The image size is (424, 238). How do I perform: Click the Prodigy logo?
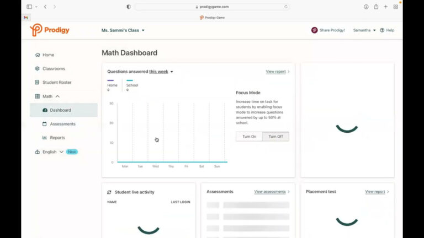pyautogui.click(x=50, y=30)
